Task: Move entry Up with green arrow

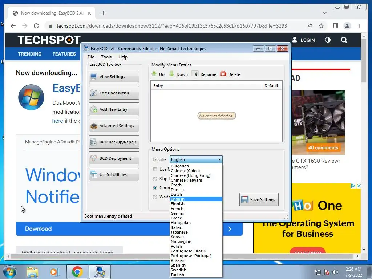Action: [158, 74]
